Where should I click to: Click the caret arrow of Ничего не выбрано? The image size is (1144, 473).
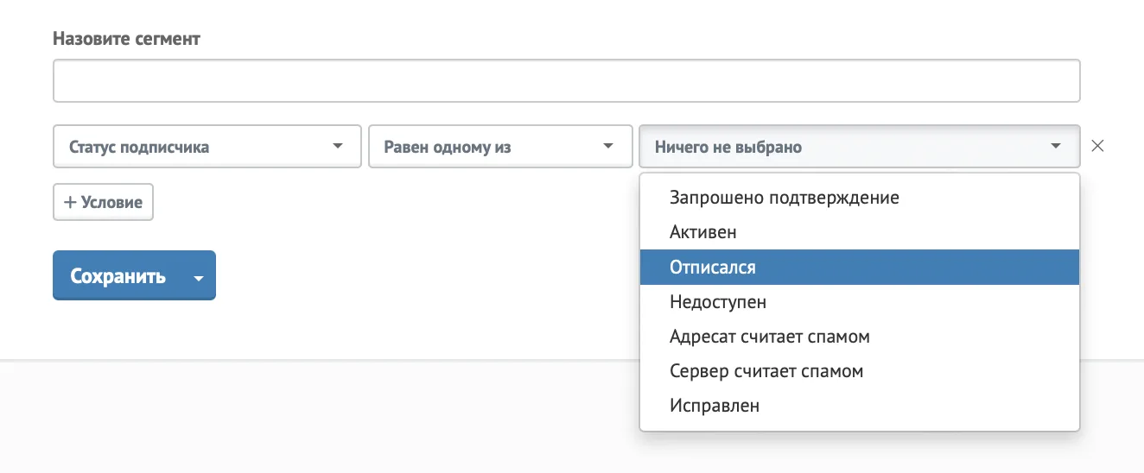(1055, 146)
